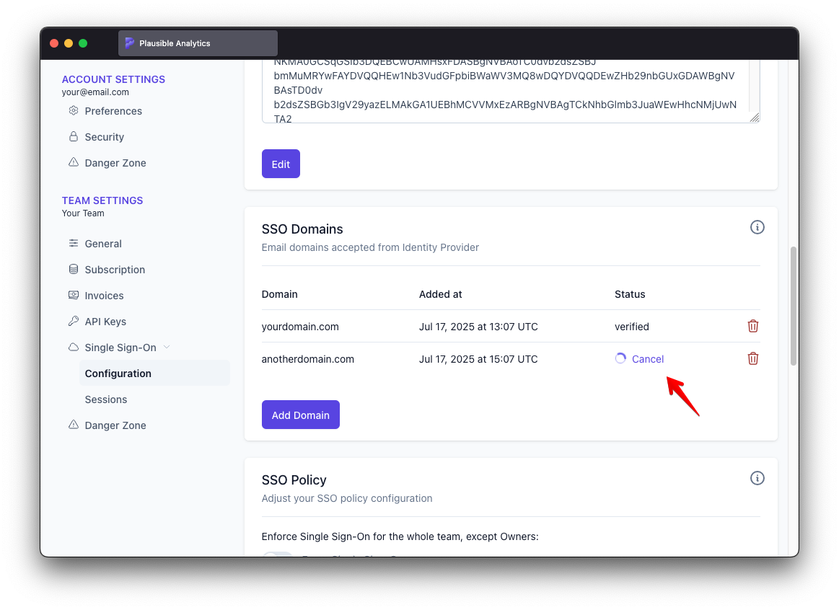Open Preferences via the gear icon

(73, 110)
